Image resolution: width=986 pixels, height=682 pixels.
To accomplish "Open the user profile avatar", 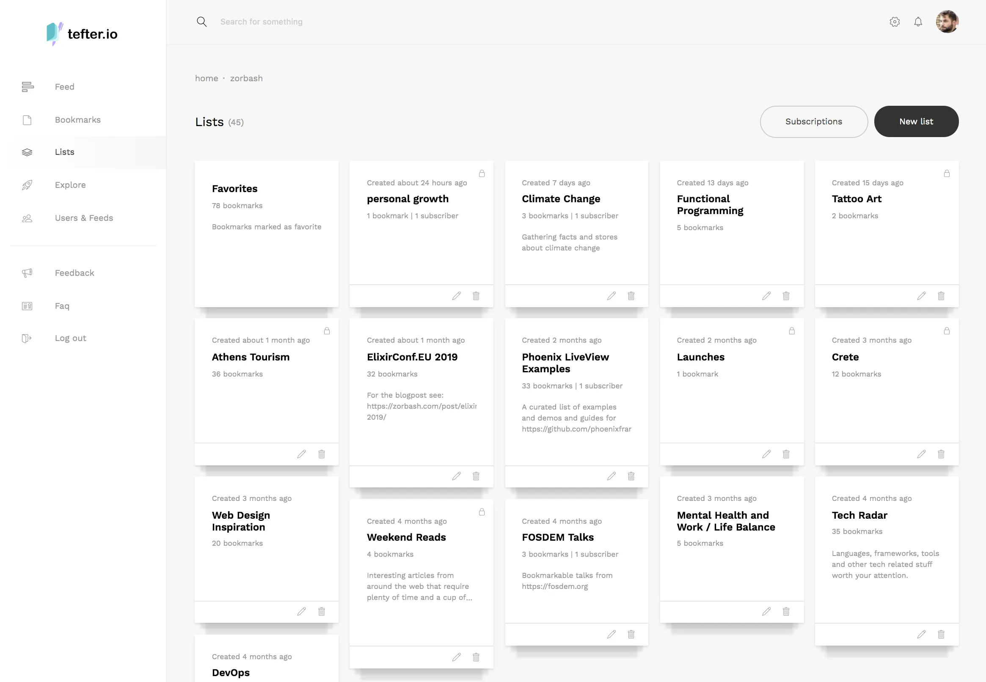I will (x=947, y=22).
